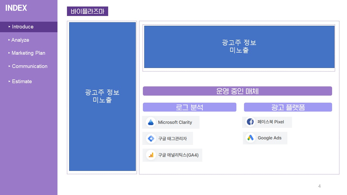Click the arrow bullet beside Marketing Plan
Viewport: 347px width, 195px height.
pos(9,53)
